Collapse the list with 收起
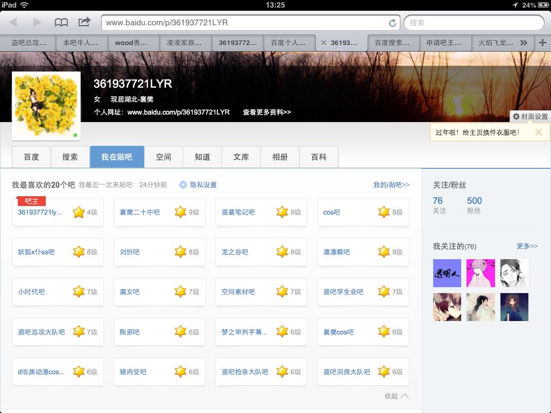Screen dimensions: 551x413 (397, 396)
